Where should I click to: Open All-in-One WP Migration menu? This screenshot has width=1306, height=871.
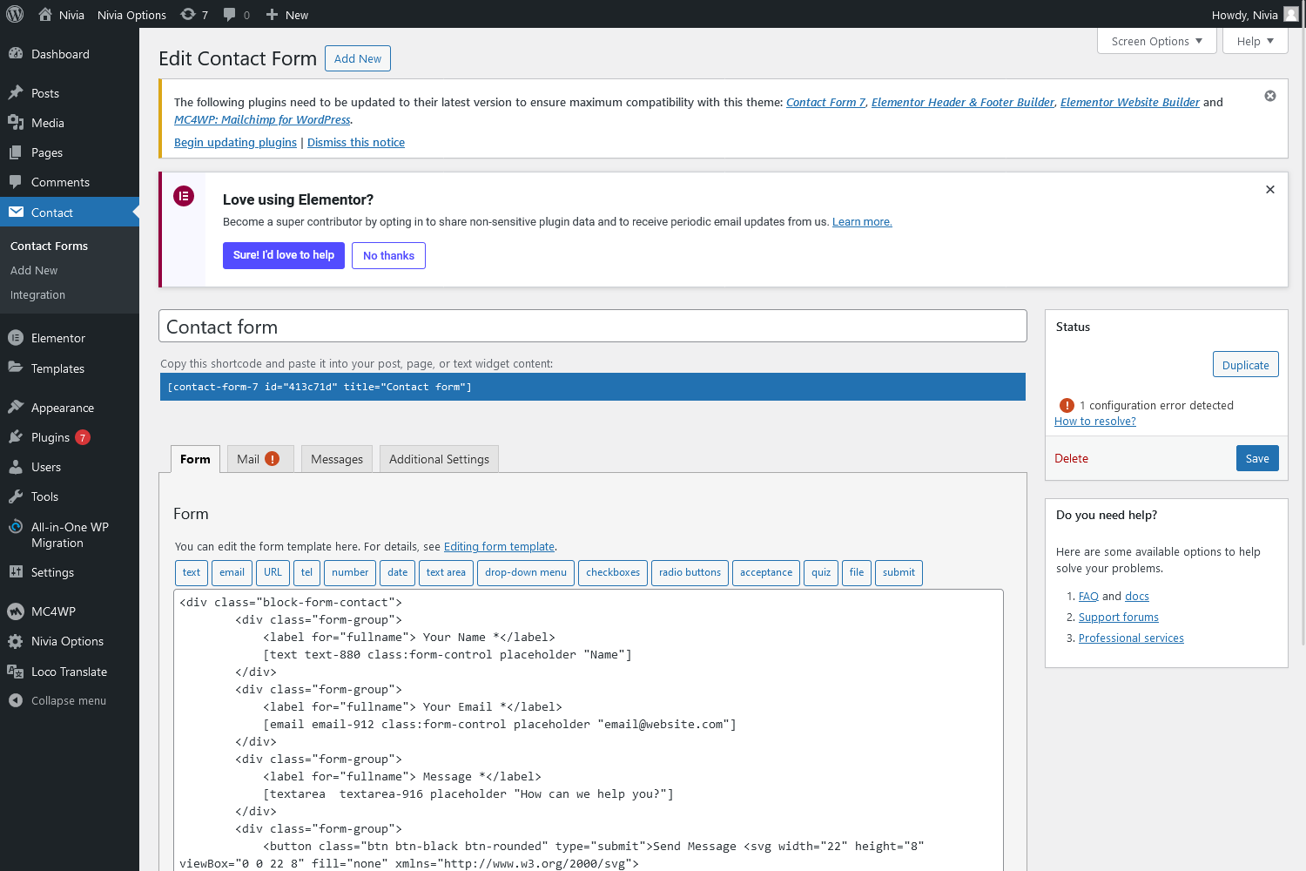tap(69, 535)
